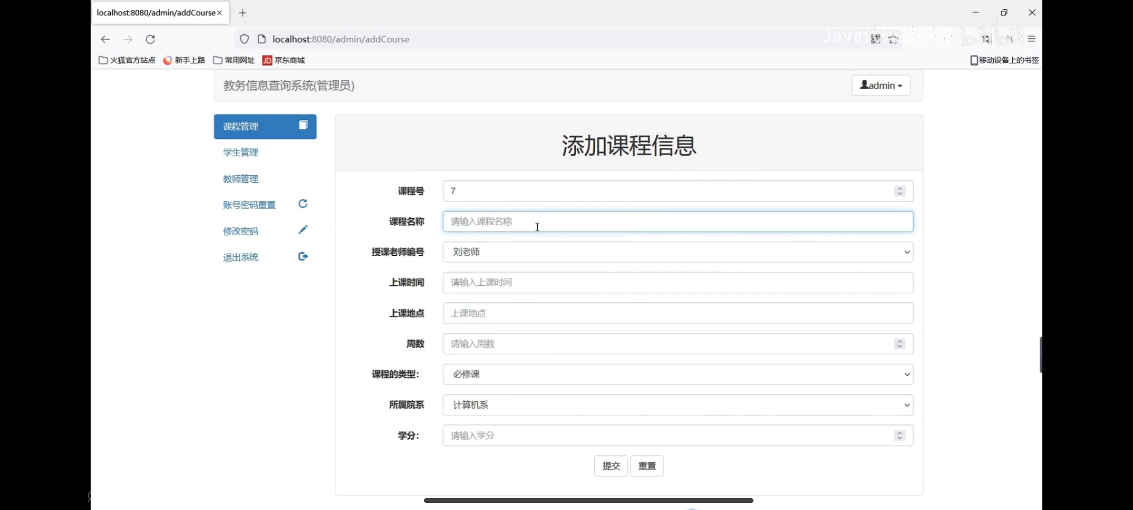Open the 新手上路 bookmark
Screen dimensions: 1133x510
[x=184, y=60]
